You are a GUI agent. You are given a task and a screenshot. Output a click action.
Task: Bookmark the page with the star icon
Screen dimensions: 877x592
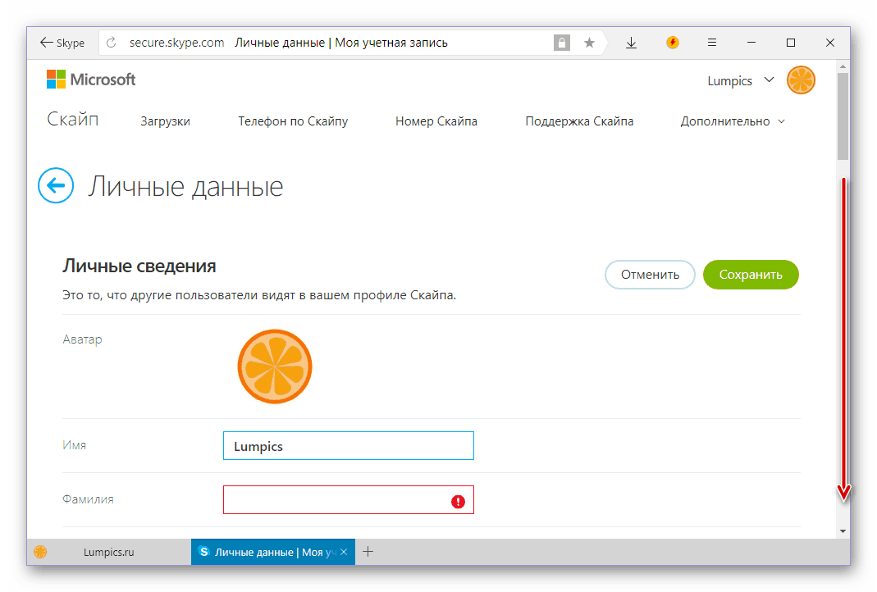[x=589, y=43]
